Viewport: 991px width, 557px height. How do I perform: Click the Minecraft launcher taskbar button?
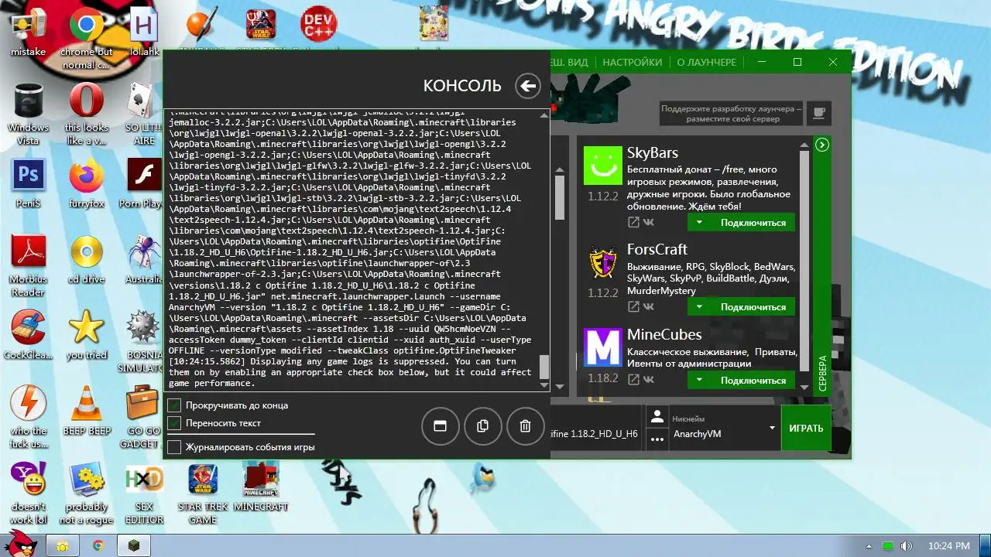132,545
